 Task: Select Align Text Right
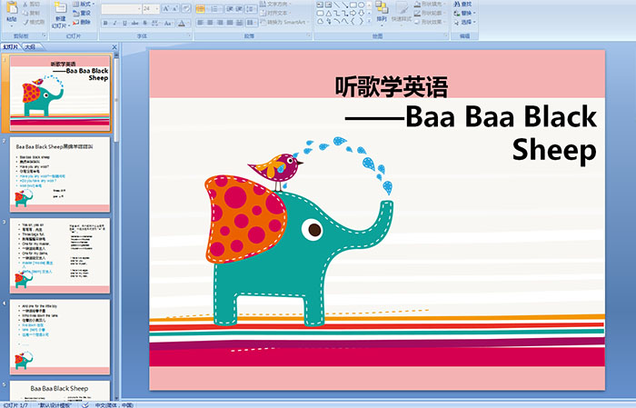click(220, 23)
